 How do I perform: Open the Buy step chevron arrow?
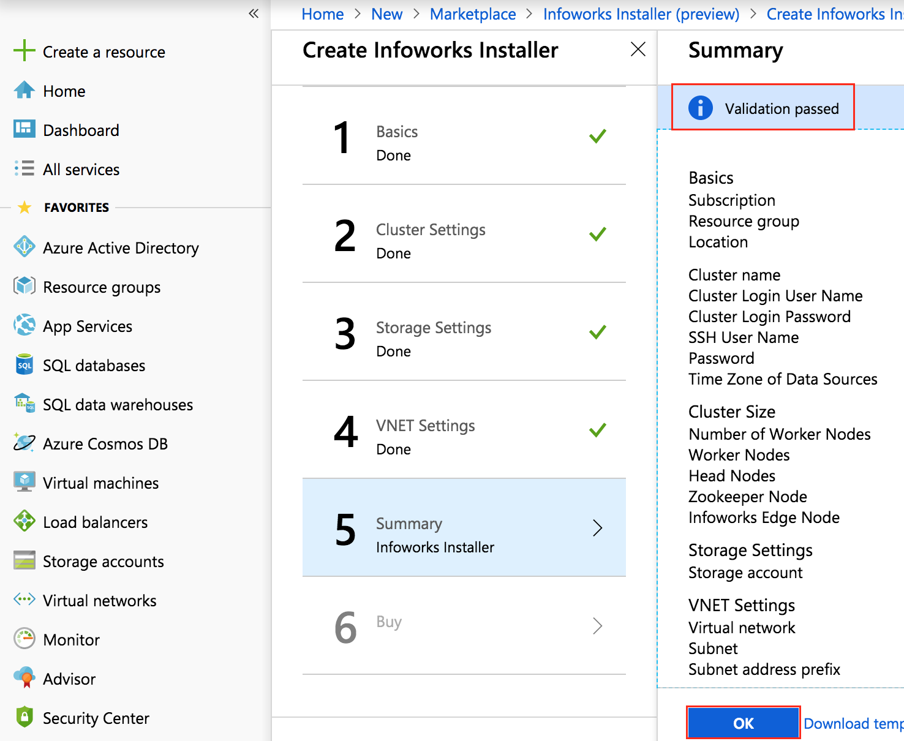(598, 626)
